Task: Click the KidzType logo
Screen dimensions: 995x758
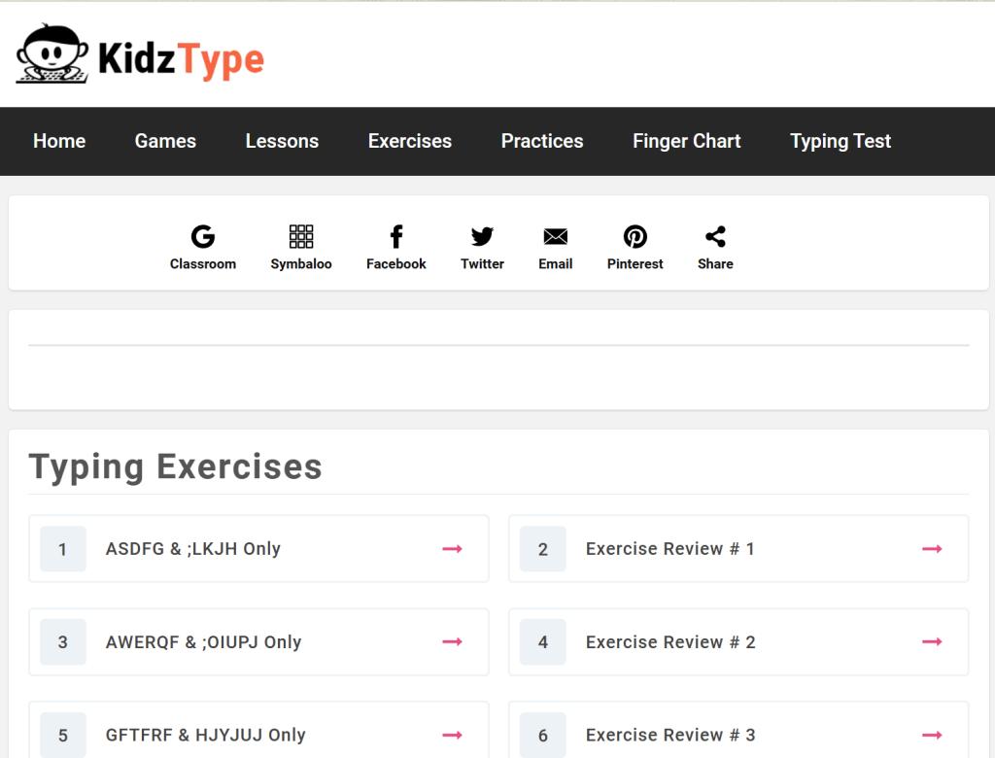Action: (x=140, y=55)
